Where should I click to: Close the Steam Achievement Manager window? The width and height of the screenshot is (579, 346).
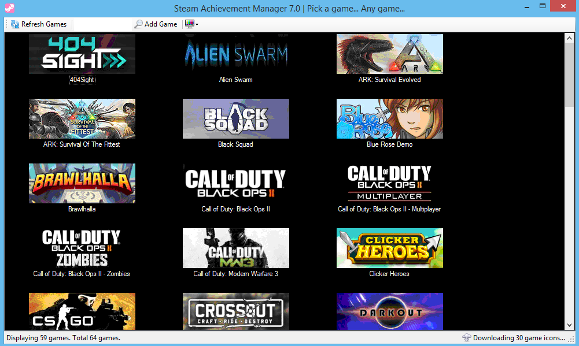[x=563, y=6]
